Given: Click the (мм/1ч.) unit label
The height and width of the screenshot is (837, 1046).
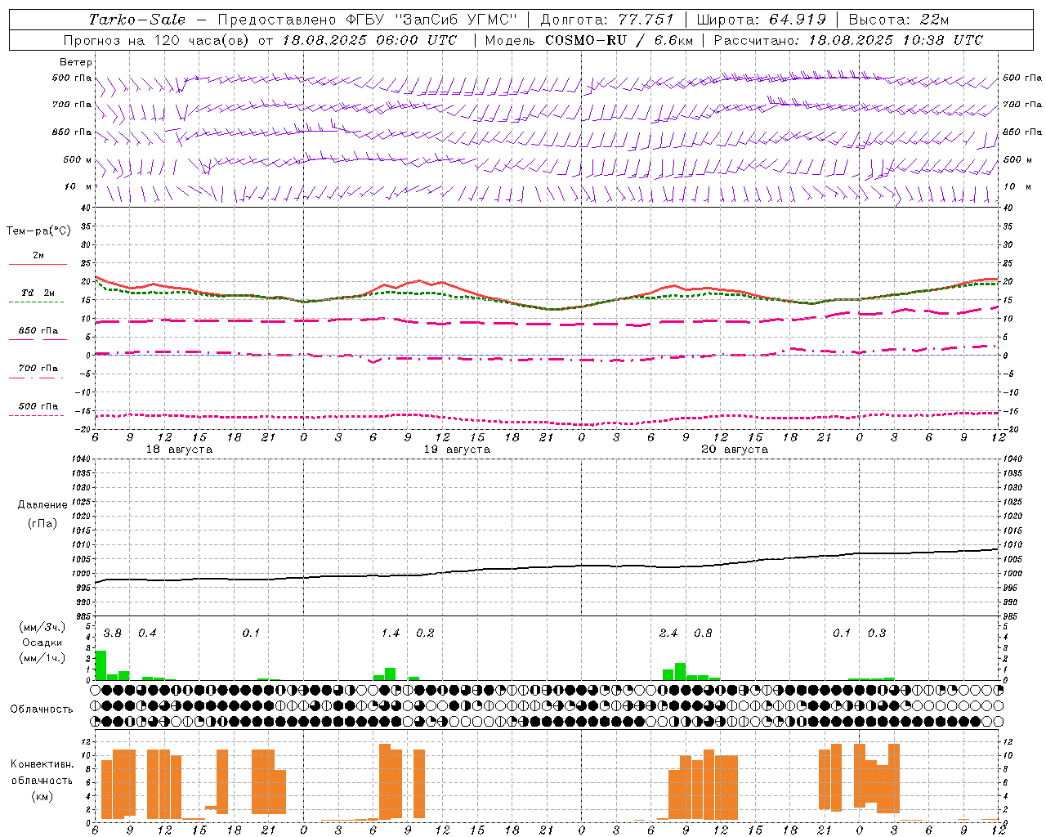Looking at the screenshot, I should coord(42,658).
